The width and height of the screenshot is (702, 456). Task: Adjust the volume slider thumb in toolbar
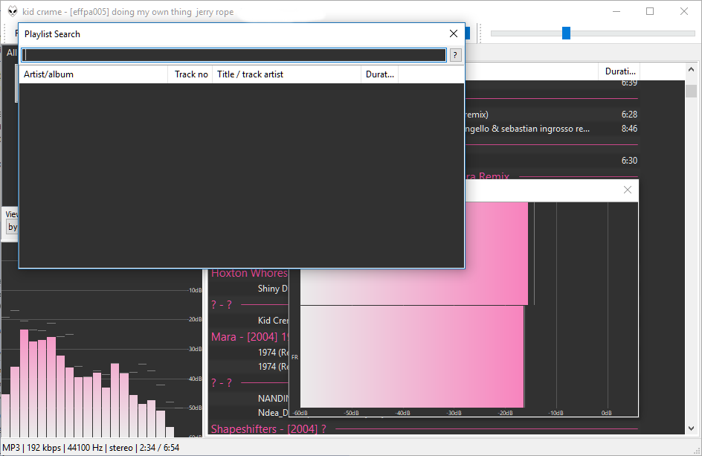click(566, 33)
